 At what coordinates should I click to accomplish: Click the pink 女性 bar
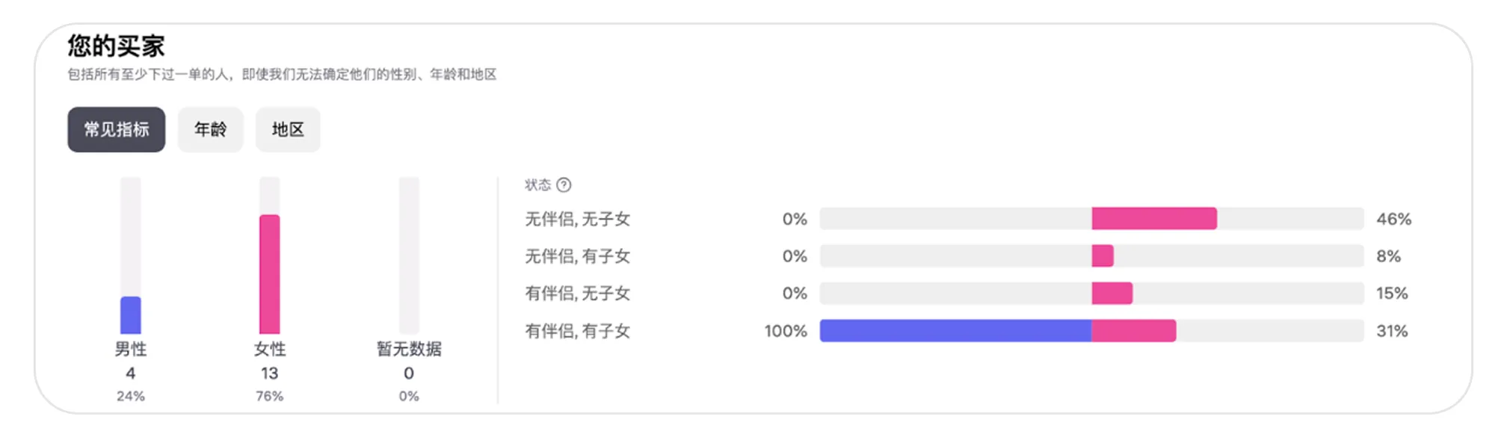(x=270, y=274)
